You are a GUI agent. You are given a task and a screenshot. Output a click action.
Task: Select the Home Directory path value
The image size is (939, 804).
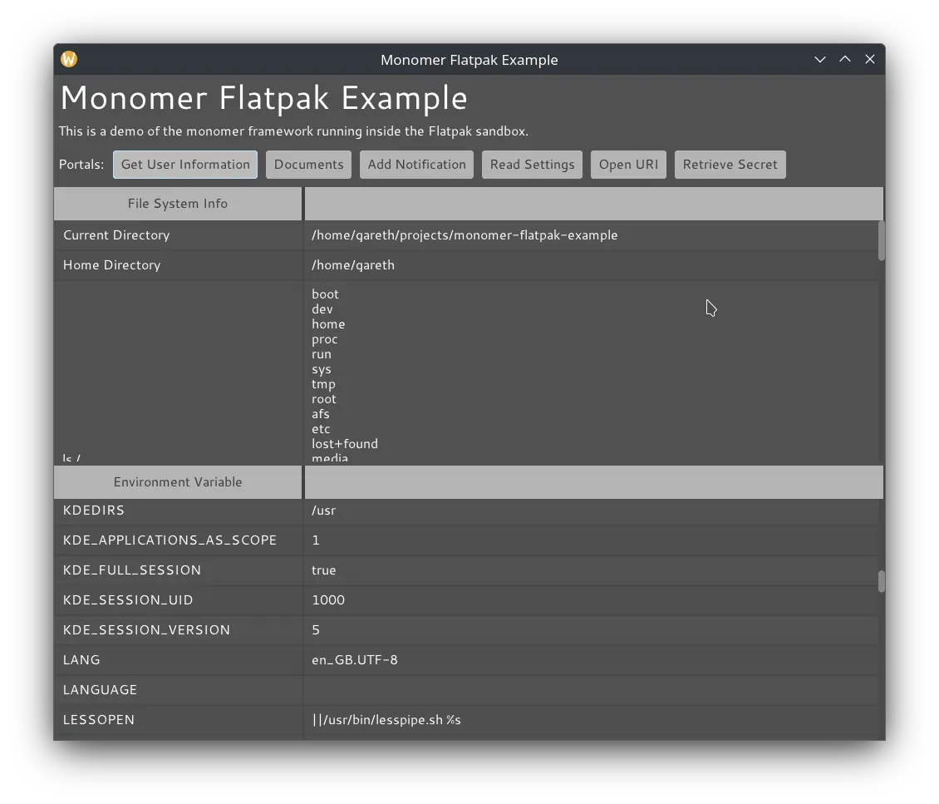tap(352, 265)
